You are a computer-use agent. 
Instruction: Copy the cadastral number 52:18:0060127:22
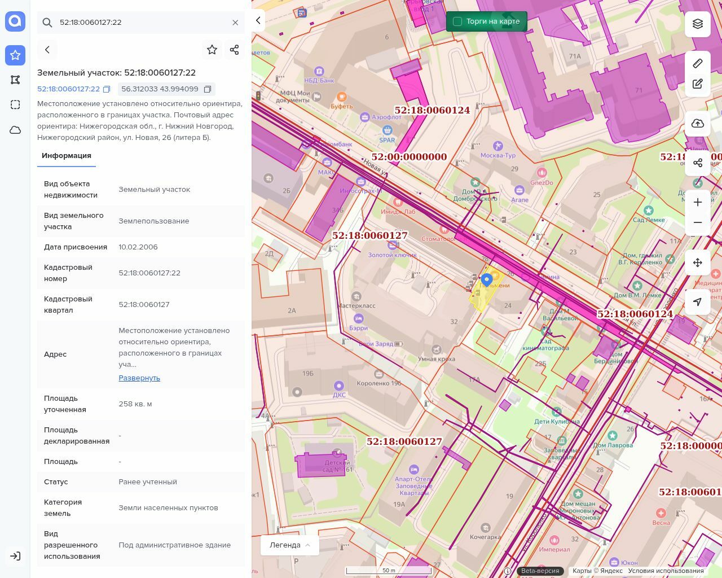(107, 89)
